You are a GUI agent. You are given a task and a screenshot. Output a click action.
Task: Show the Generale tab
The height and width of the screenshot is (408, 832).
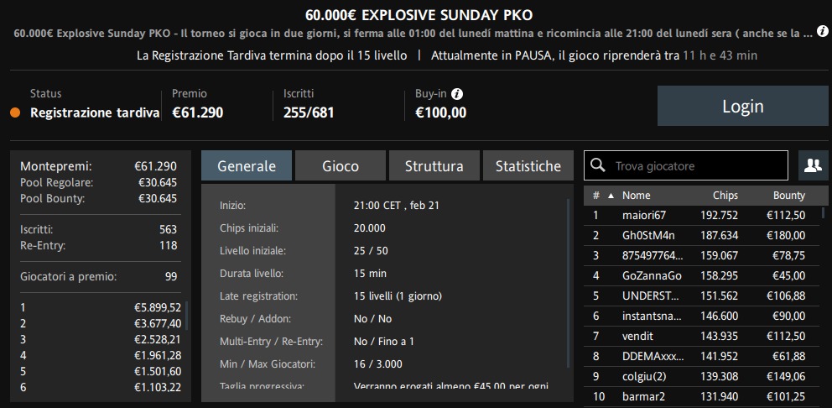click(x=247, y=165)
